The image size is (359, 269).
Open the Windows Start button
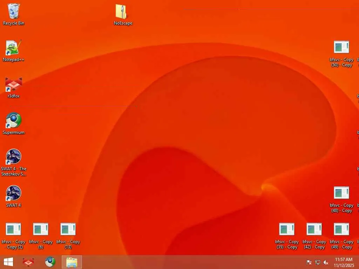8,262
